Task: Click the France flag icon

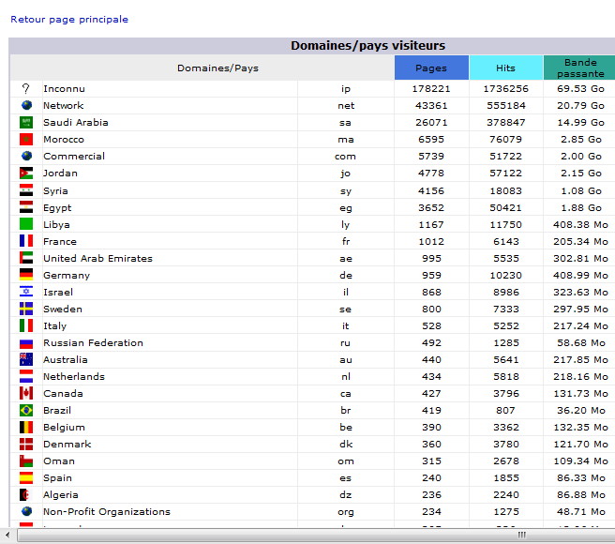Action: pos(26,241)
